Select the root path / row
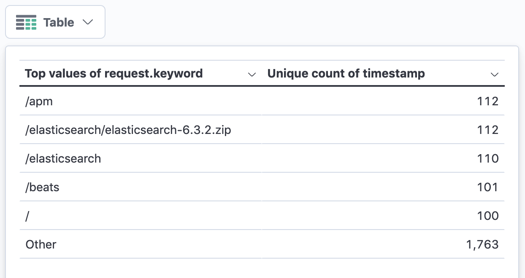 pyautogui.click(x=27, y=216)
